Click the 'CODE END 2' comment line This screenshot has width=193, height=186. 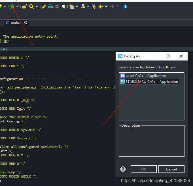pos(12,164)
